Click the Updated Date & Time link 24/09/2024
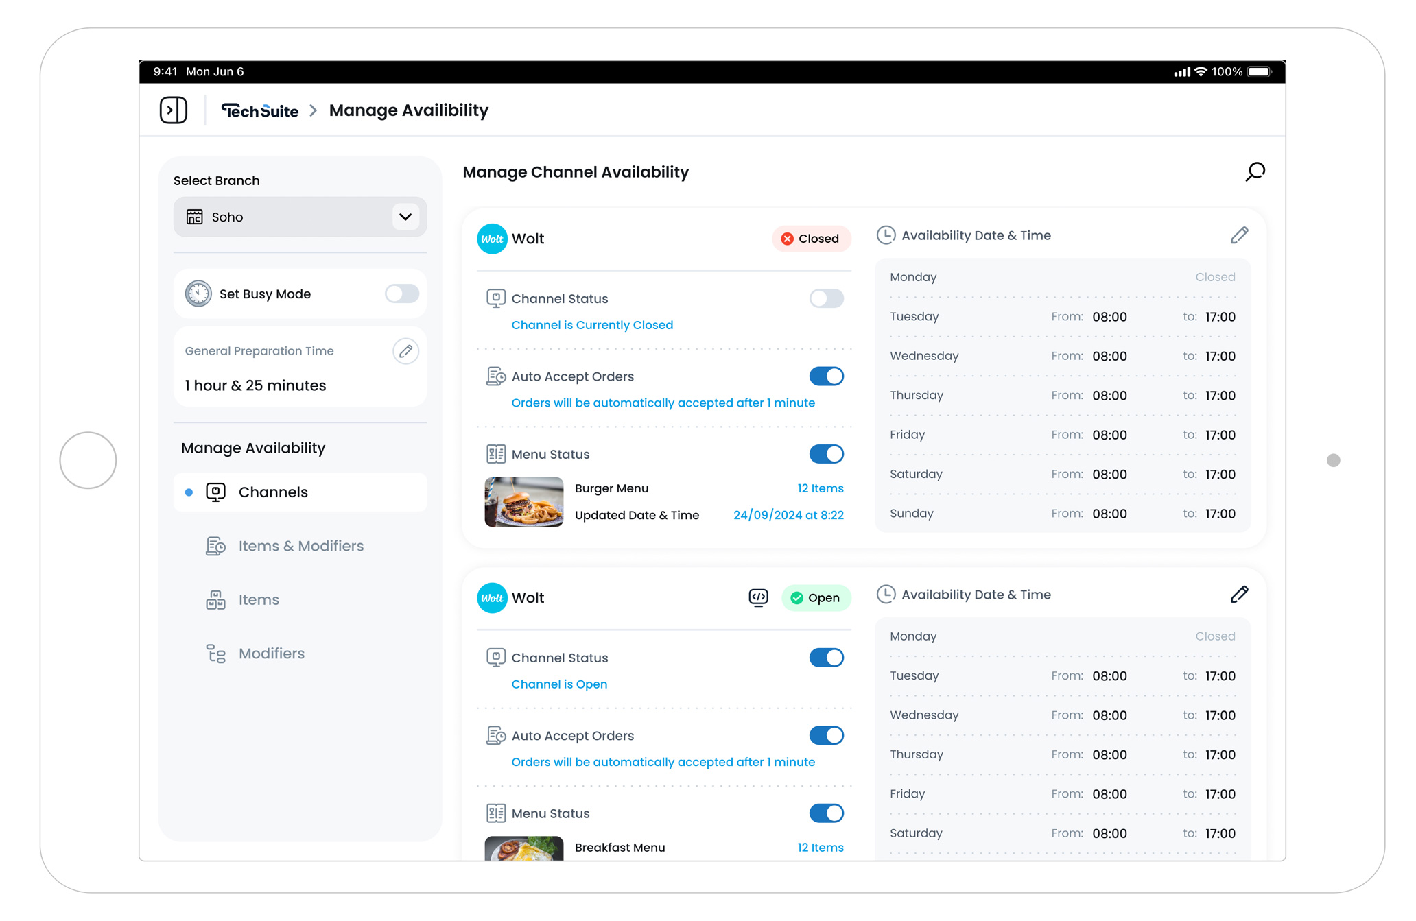The width and height of the screenshot is (1416, 921). [x=788, y=514]
